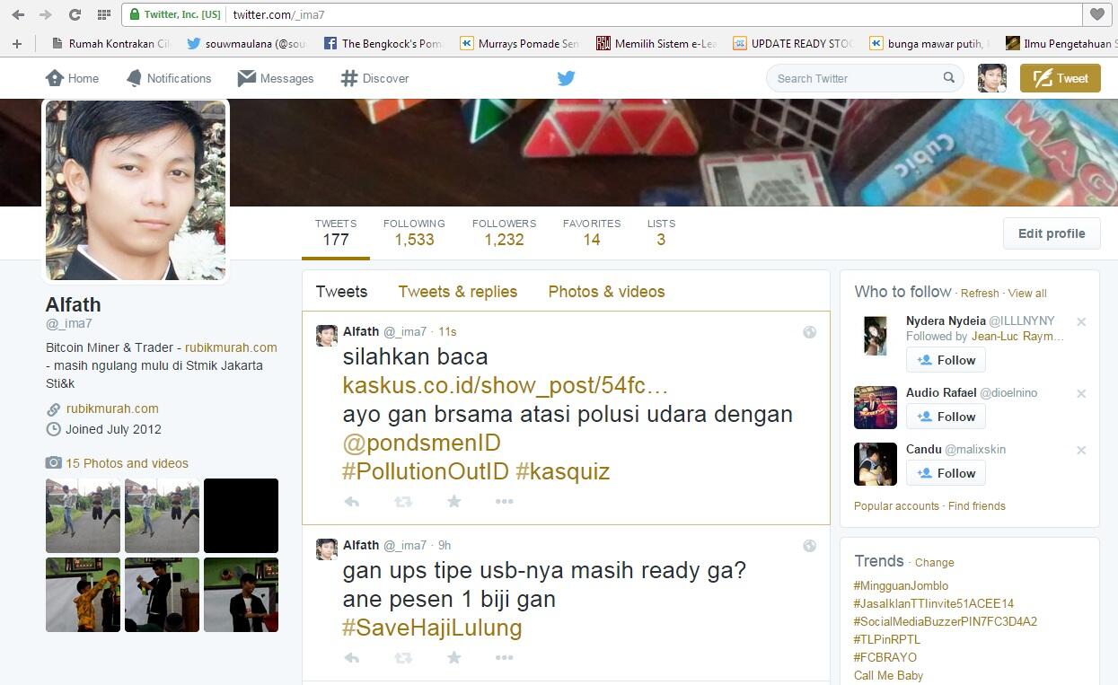Favorite the #PollutionOutID tweet
The height and width of the screenshot is (685, 1118).
tap(453, 501)
